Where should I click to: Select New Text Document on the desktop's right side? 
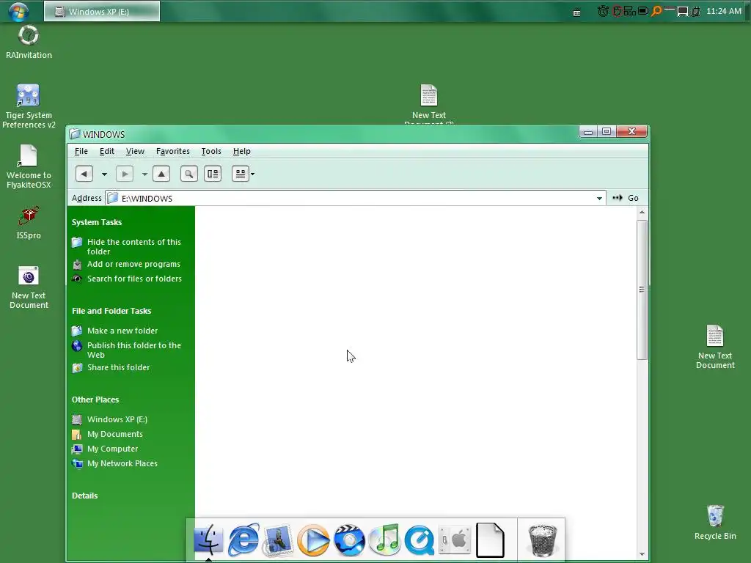tap(715, 347)
